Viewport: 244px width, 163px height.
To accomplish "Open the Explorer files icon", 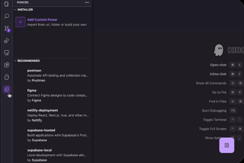I will point(6,4).
